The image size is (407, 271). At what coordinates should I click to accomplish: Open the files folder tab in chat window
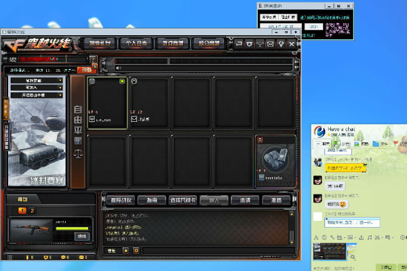(x=380, y=144)
